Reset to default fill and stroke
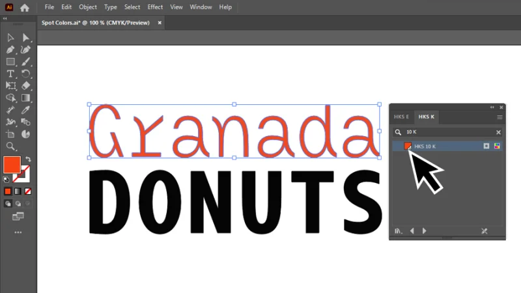 tap(6, 180)
